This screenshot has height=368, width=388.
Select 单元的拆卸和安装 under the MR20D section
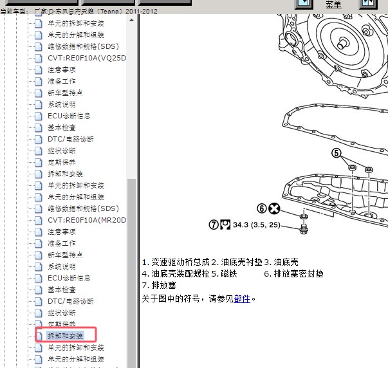(76, 347)
